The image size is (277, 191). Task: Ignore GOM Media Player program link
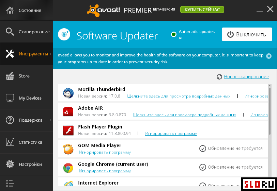click(x=105, y=152)
